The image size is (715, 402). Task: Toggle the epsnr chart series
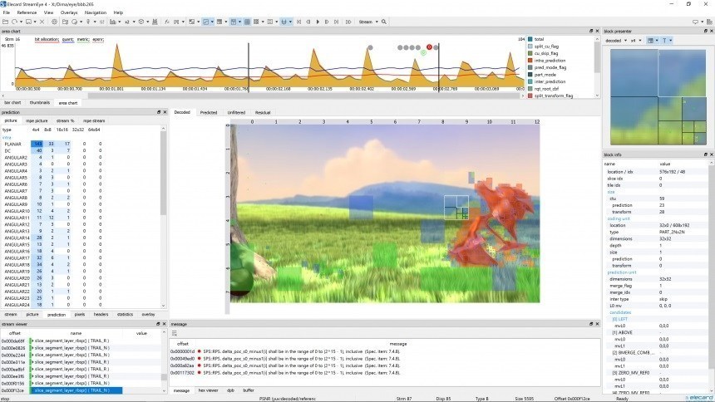click(98, 40)
